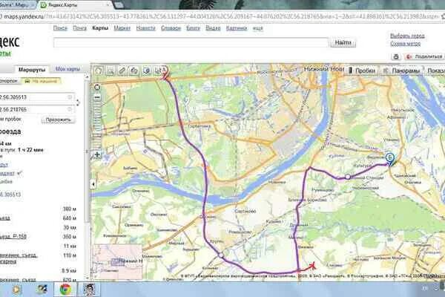This screenshot has width=445, height=297.
Task: Select the transport mode left of На машине
Action: coord(9,81)
